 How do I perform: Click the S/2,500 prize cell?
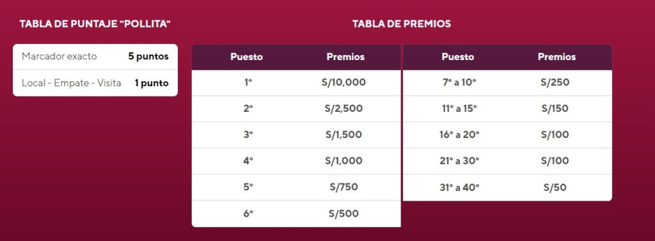click(x=343, y=109)
